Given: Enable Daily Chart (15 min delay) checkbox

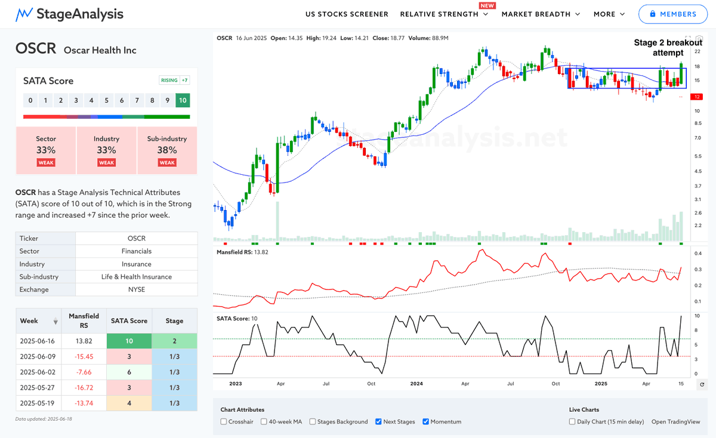Looking at the screenshot, I should point(573,421).
